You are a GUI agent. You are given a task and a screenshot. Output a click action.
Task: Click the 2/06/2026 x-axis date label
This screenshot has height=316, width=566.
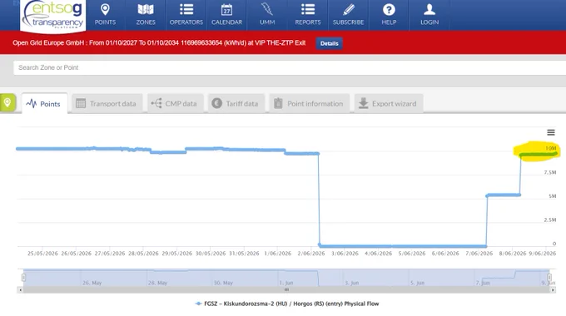(311, 254)
